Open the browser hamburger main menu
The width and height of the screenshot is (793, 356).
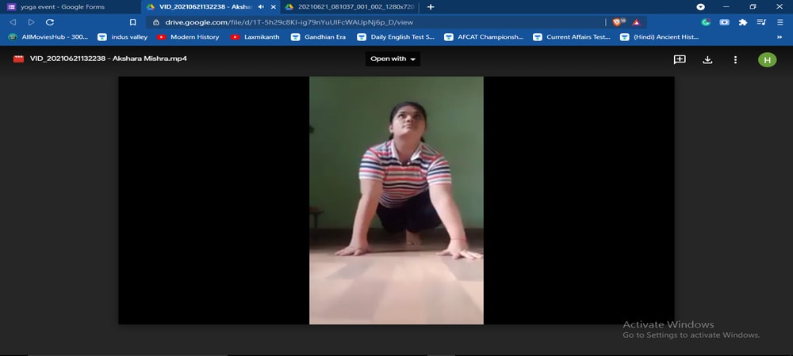pyautogui.click(x=780, y=22)
